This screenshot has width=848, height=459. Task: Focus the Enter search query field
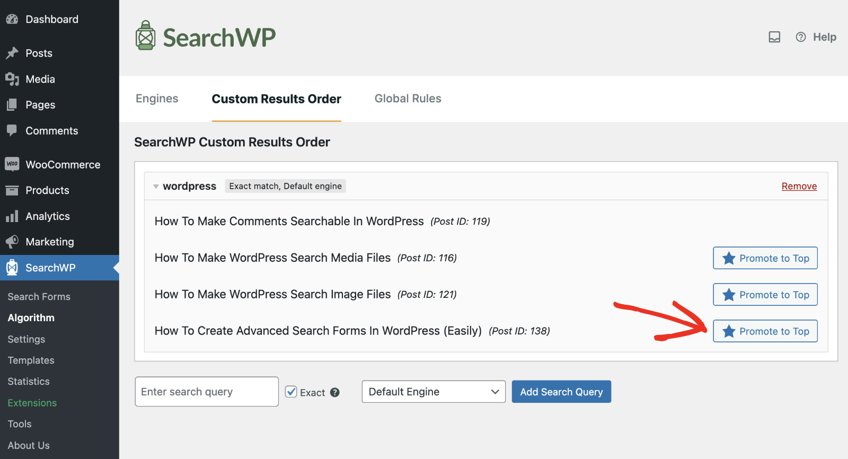207,392
